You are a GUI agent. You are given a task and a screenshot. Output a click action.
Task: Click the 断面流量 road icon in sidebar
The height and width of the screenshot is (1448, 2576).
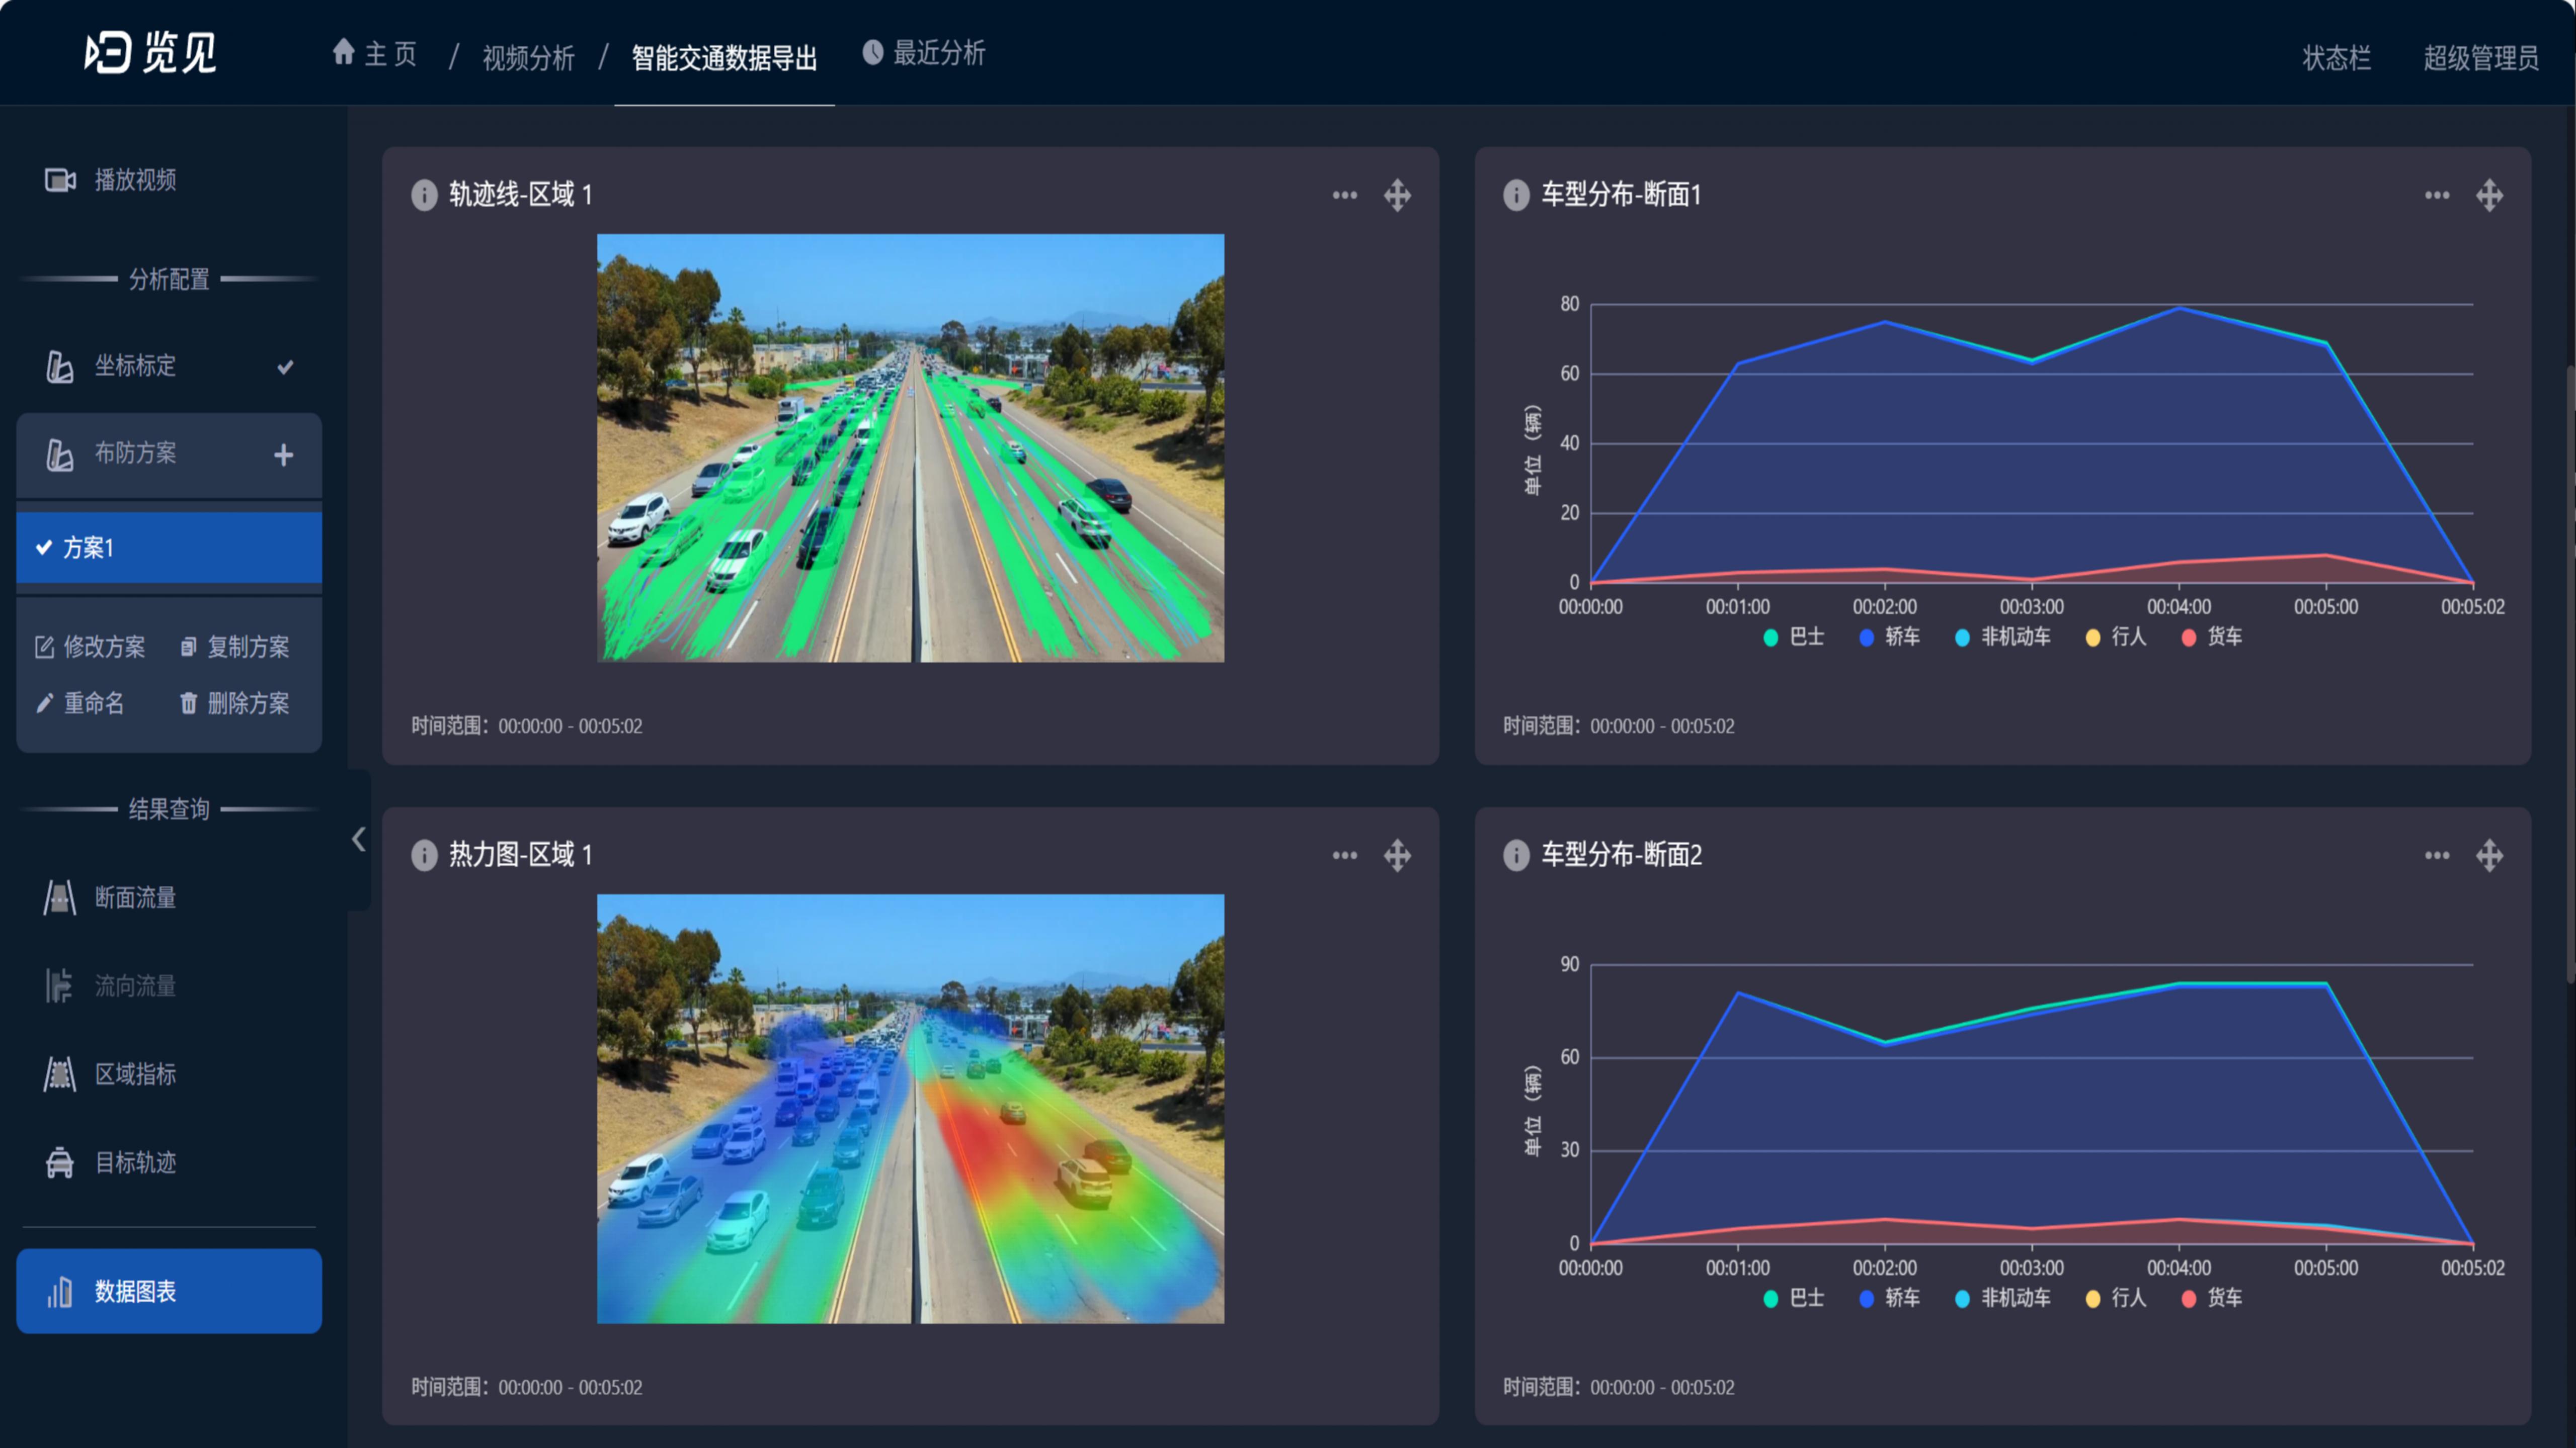point(60,897)
